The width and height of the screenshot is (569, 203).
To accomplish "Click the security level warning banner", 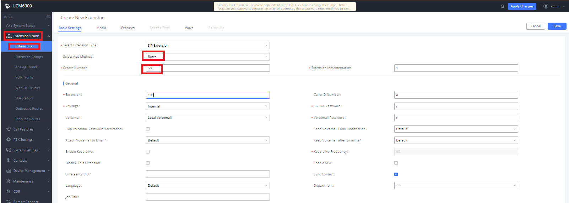I will point(284,6).
